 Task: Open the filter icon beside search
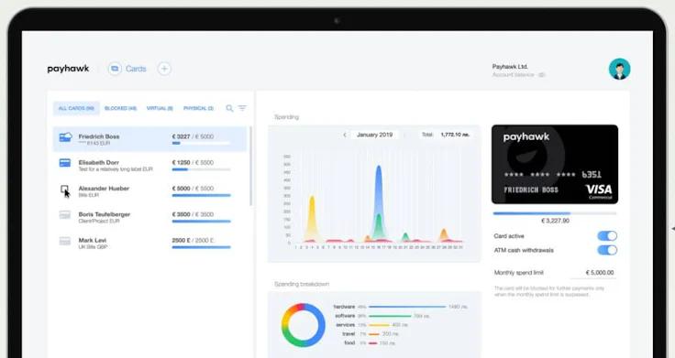tap(242, 108)
